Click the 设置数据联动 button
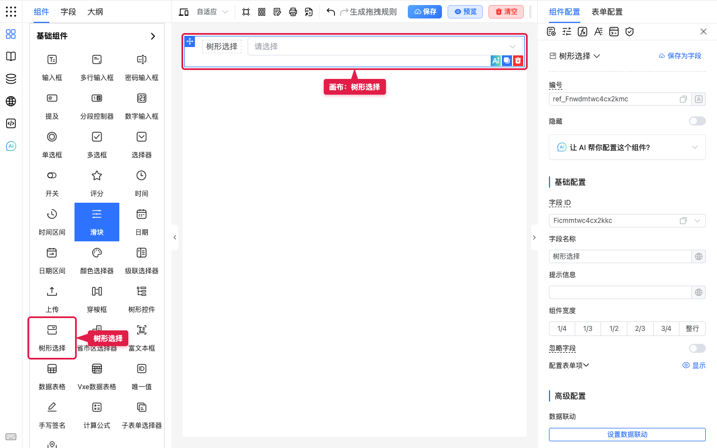 627,435
